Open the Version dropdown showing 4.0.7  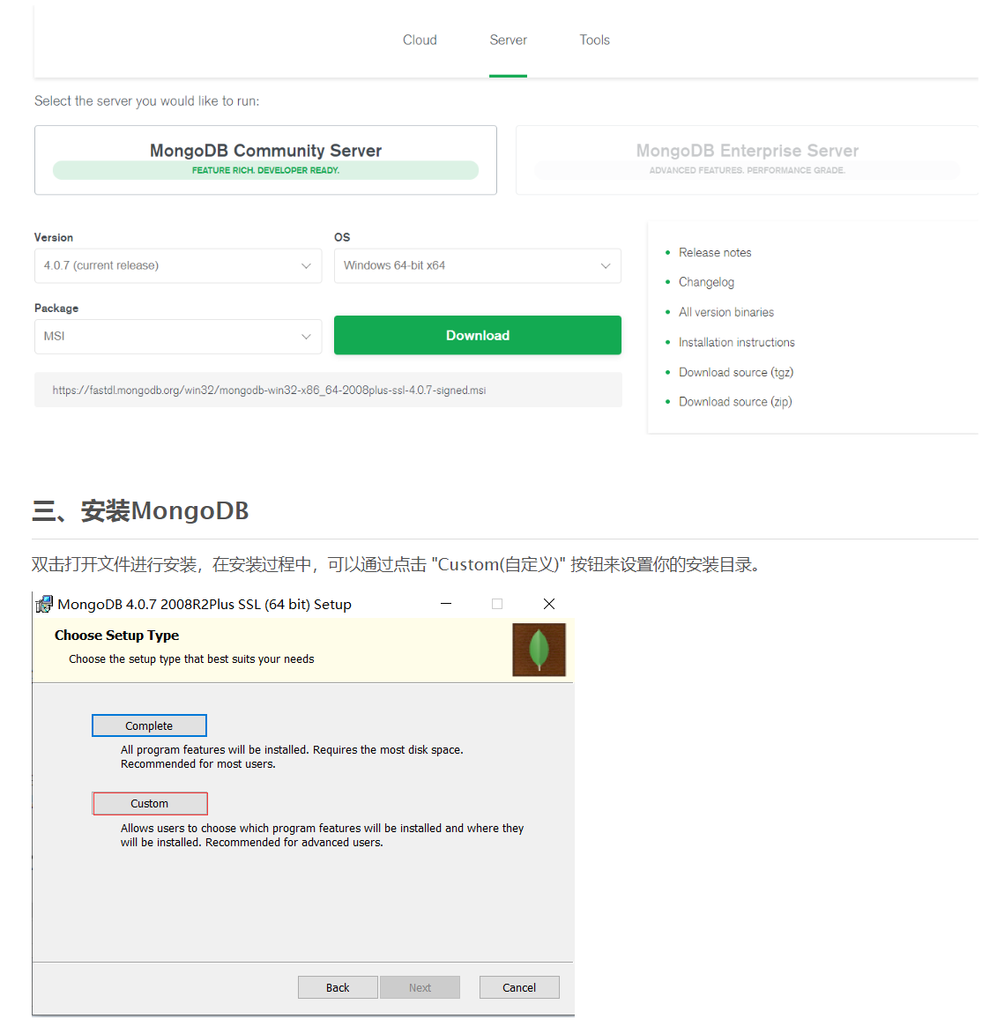coord(178,265)
